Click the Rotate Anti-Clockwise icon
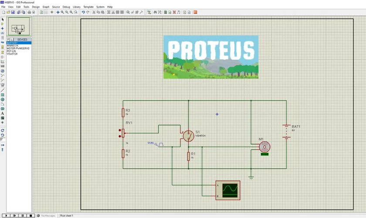The height and width of the screenshot is (218, 366). (3, 135)
